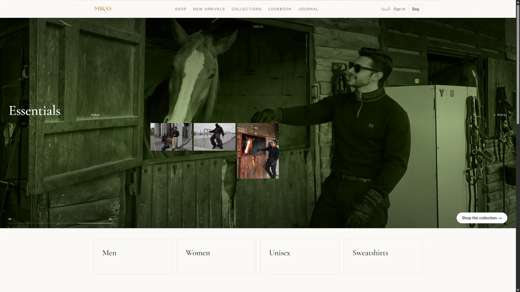Image resolution: width=520 pixels, height=292 pixels.
Task: Click the slideshow progress bar
Action: [60, 223]
